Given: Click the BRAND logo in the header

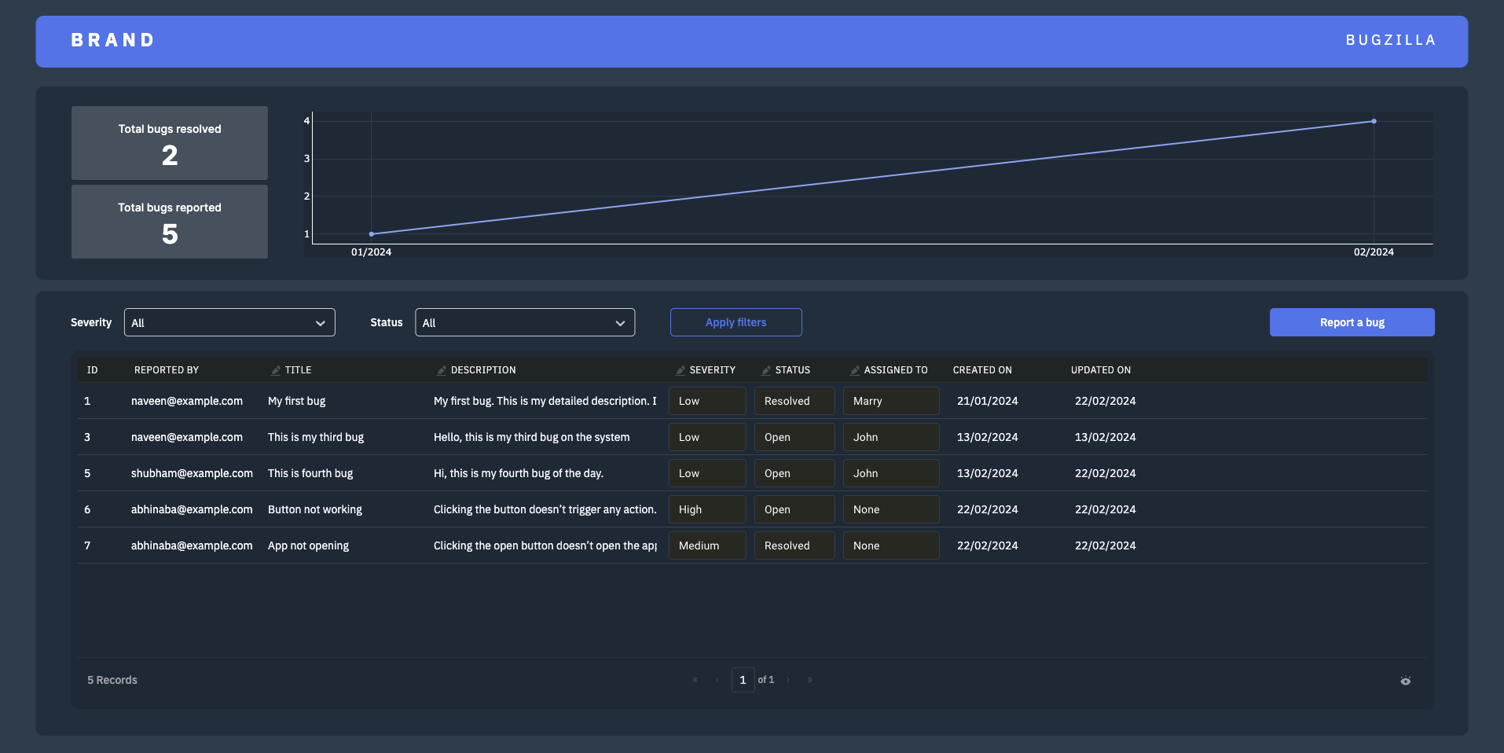Looking at the screenshot, I should click(x=113, y=40).
